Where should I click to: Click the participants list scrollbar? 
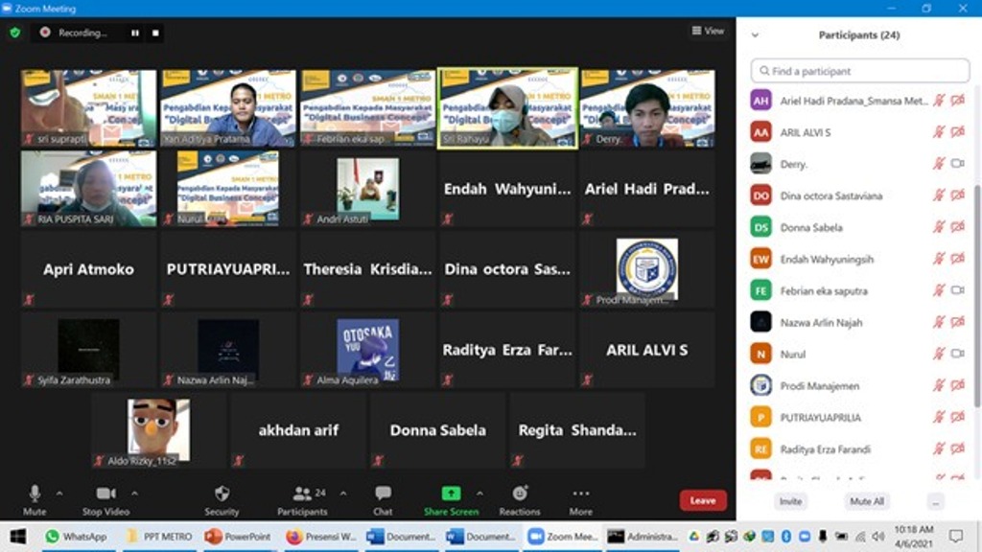977,294
